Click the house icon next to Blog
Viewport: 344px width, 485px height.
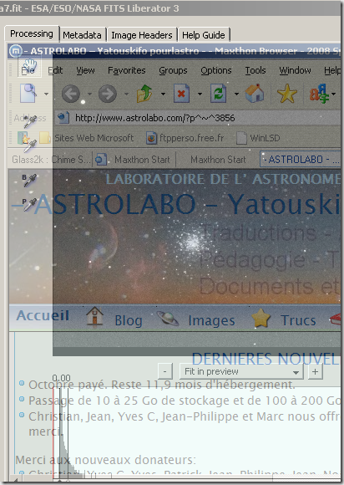pyautogui.click(x=95, y=316)
